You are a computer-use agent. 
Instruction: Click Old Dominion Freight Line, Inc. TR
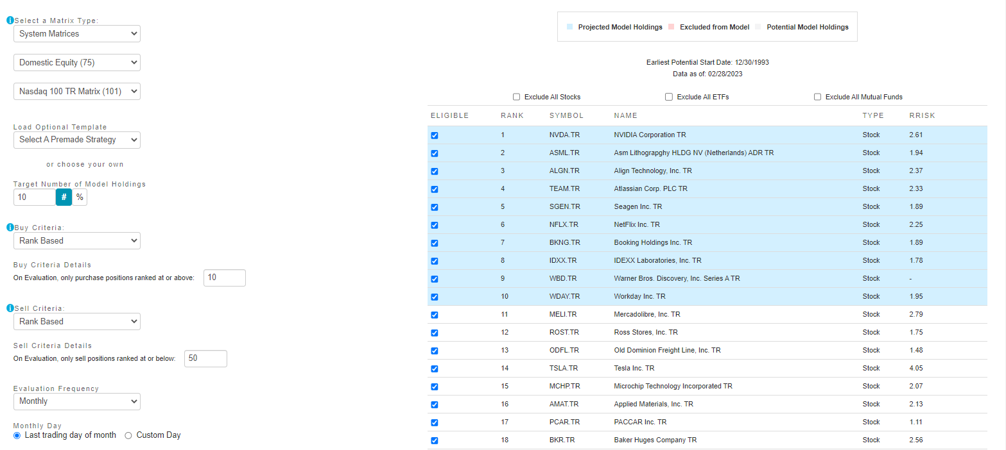click(x=667, y=351)
